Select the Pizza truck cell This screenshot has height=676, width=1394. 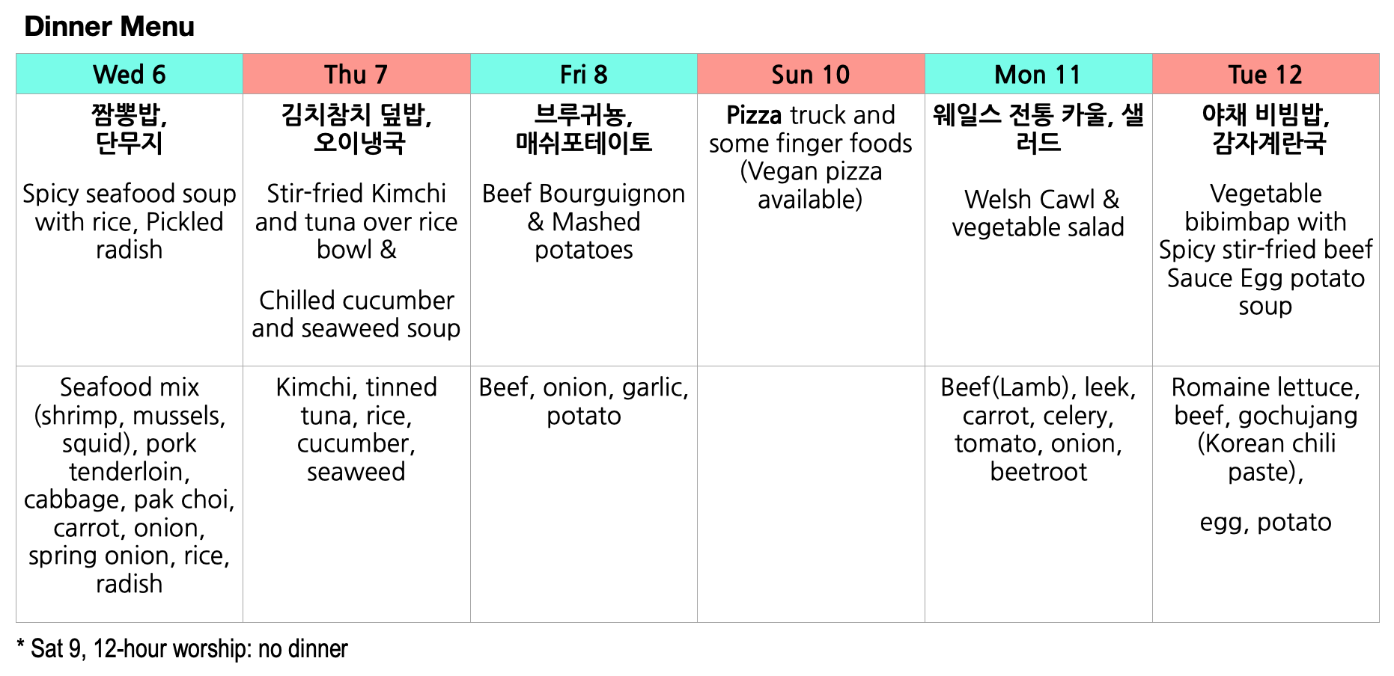tap(811, 230)
